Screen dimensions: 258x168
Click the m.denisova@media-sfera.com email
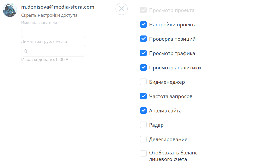(x=58, y=7)
